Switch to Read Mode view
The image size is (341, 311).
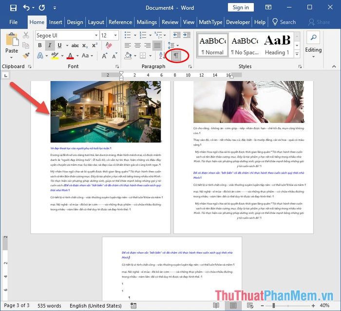(216, 305)
